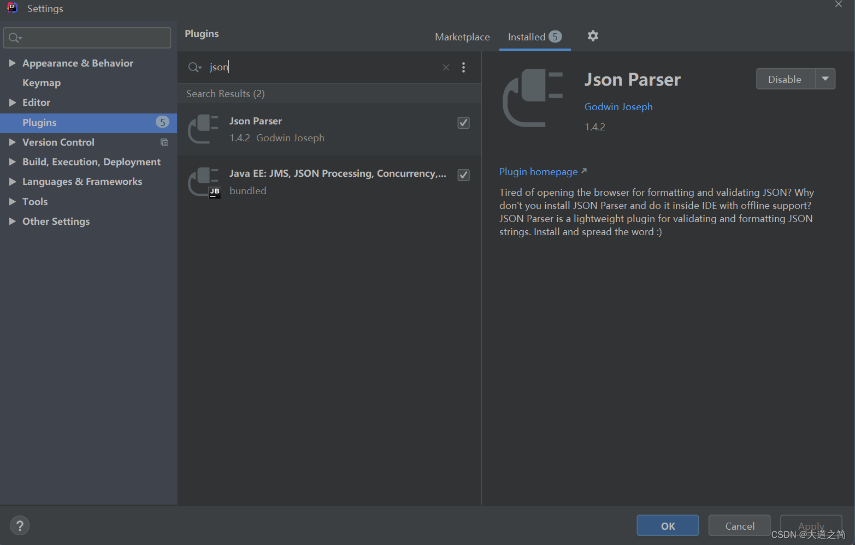
Task: Click the Cancel button
Action: pyautogui.click(x=740, y=526)
